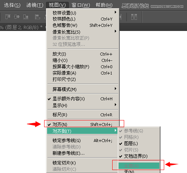Select 全部(A) in snap-to submenu
The height and width of the screenshot is (173, 187).
tap(139, 166)
